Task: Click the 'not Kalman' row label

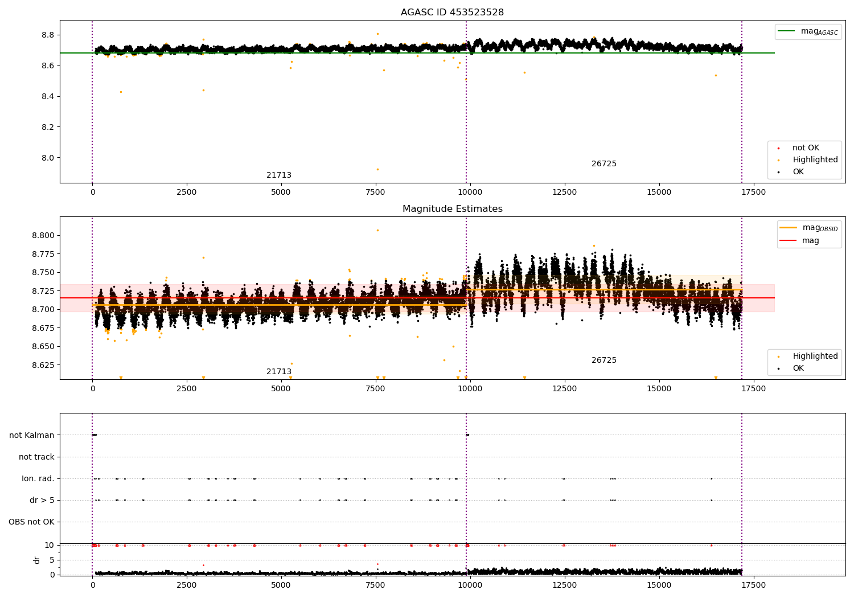Action: click(32, 436)
